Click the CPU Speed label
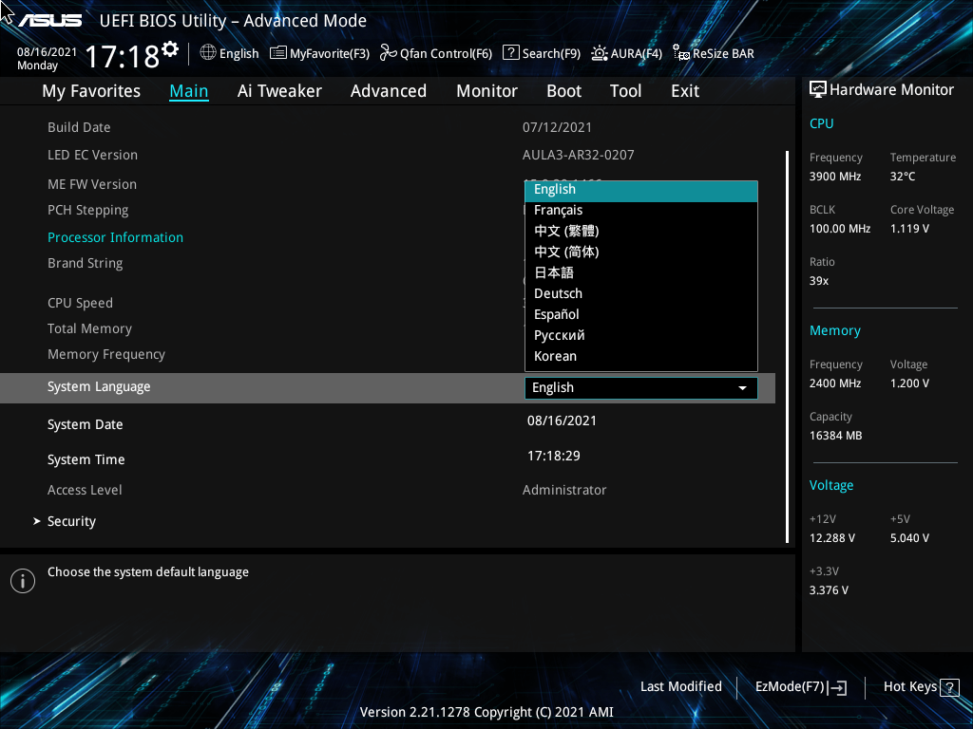973x729 pixels. click(x=80, y=303)
